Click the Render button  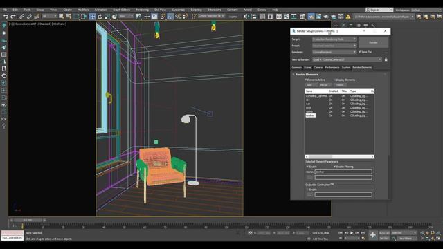373,42
